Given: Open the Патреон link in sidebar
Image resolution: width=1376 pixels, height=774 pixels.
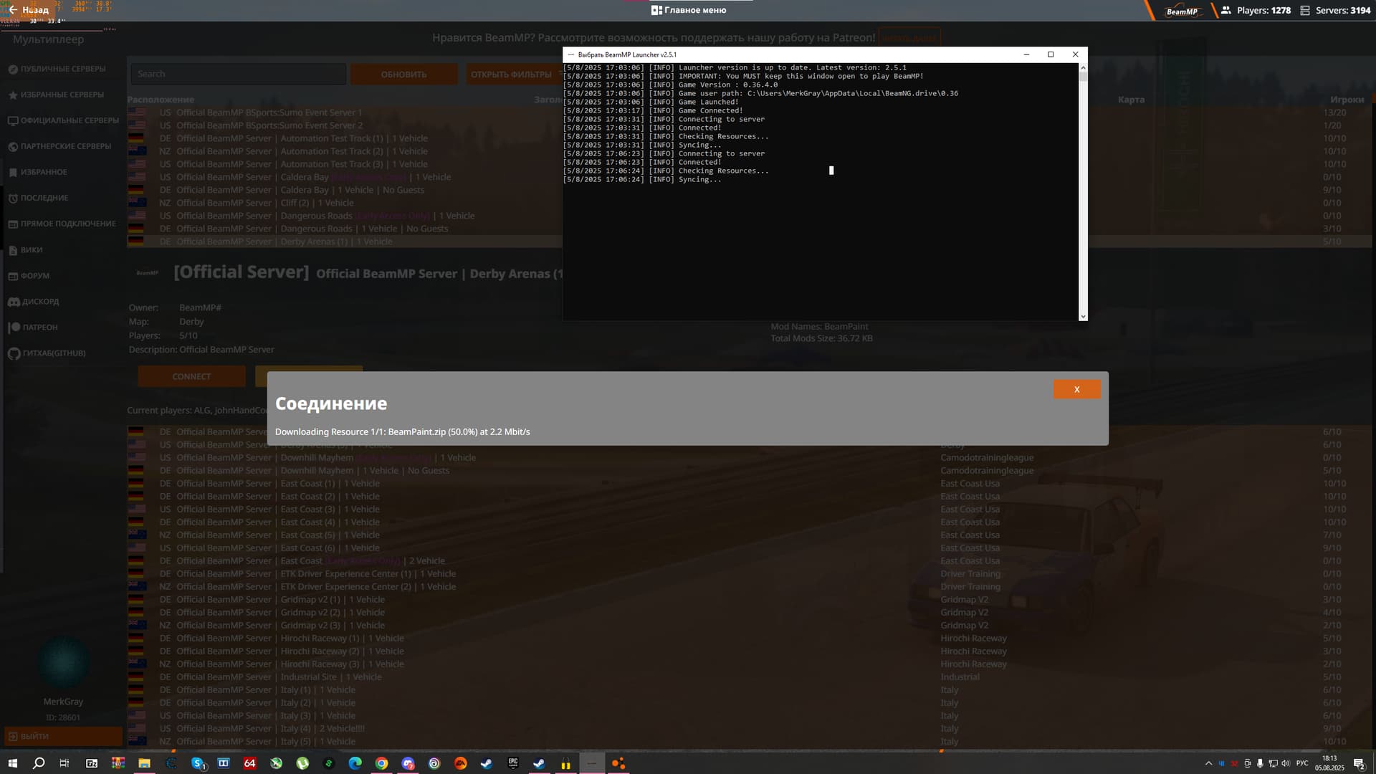Looking at the screenshot, I should (32, 328).
